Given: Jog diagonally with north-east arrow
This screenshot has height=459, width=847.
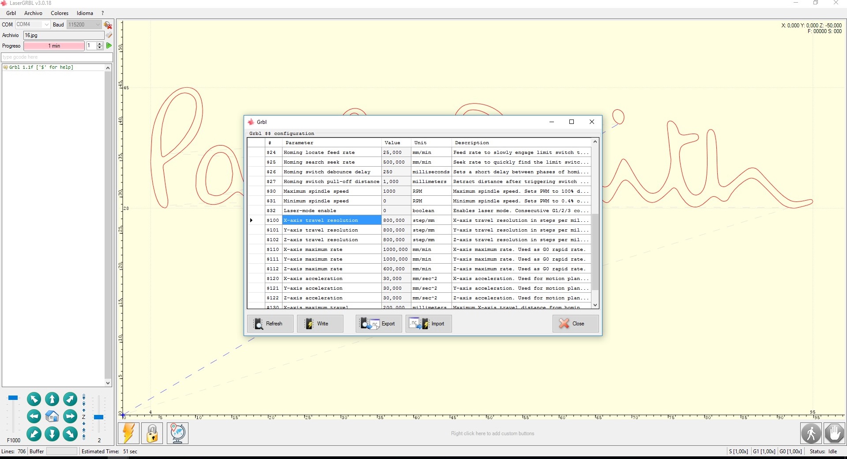Looking at the screenshot, I should tap(70, 399).
